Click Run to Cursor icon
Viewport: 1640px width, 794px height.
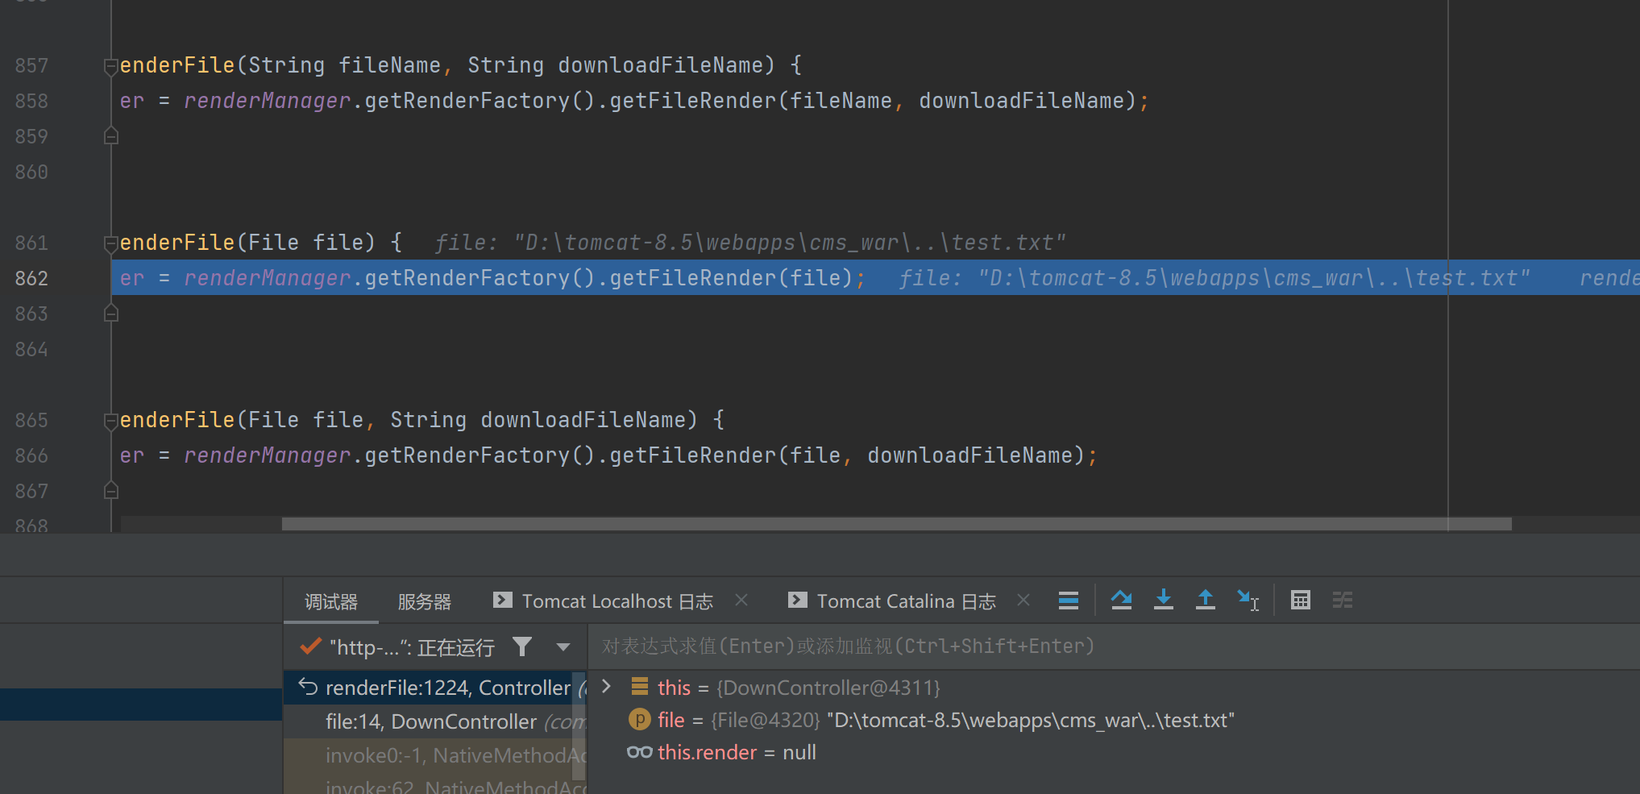(1248, 601)
